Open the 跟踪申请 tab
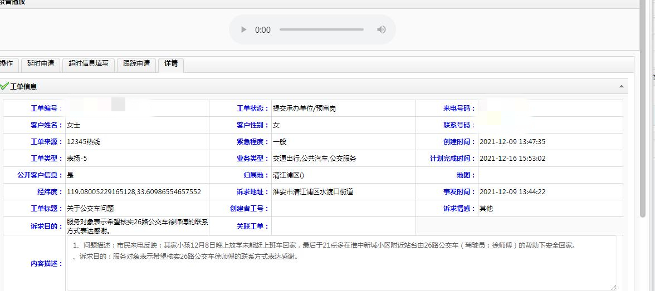Image resolution: width=655 pixels, height=291 pixels. click(x=136, y=64)
